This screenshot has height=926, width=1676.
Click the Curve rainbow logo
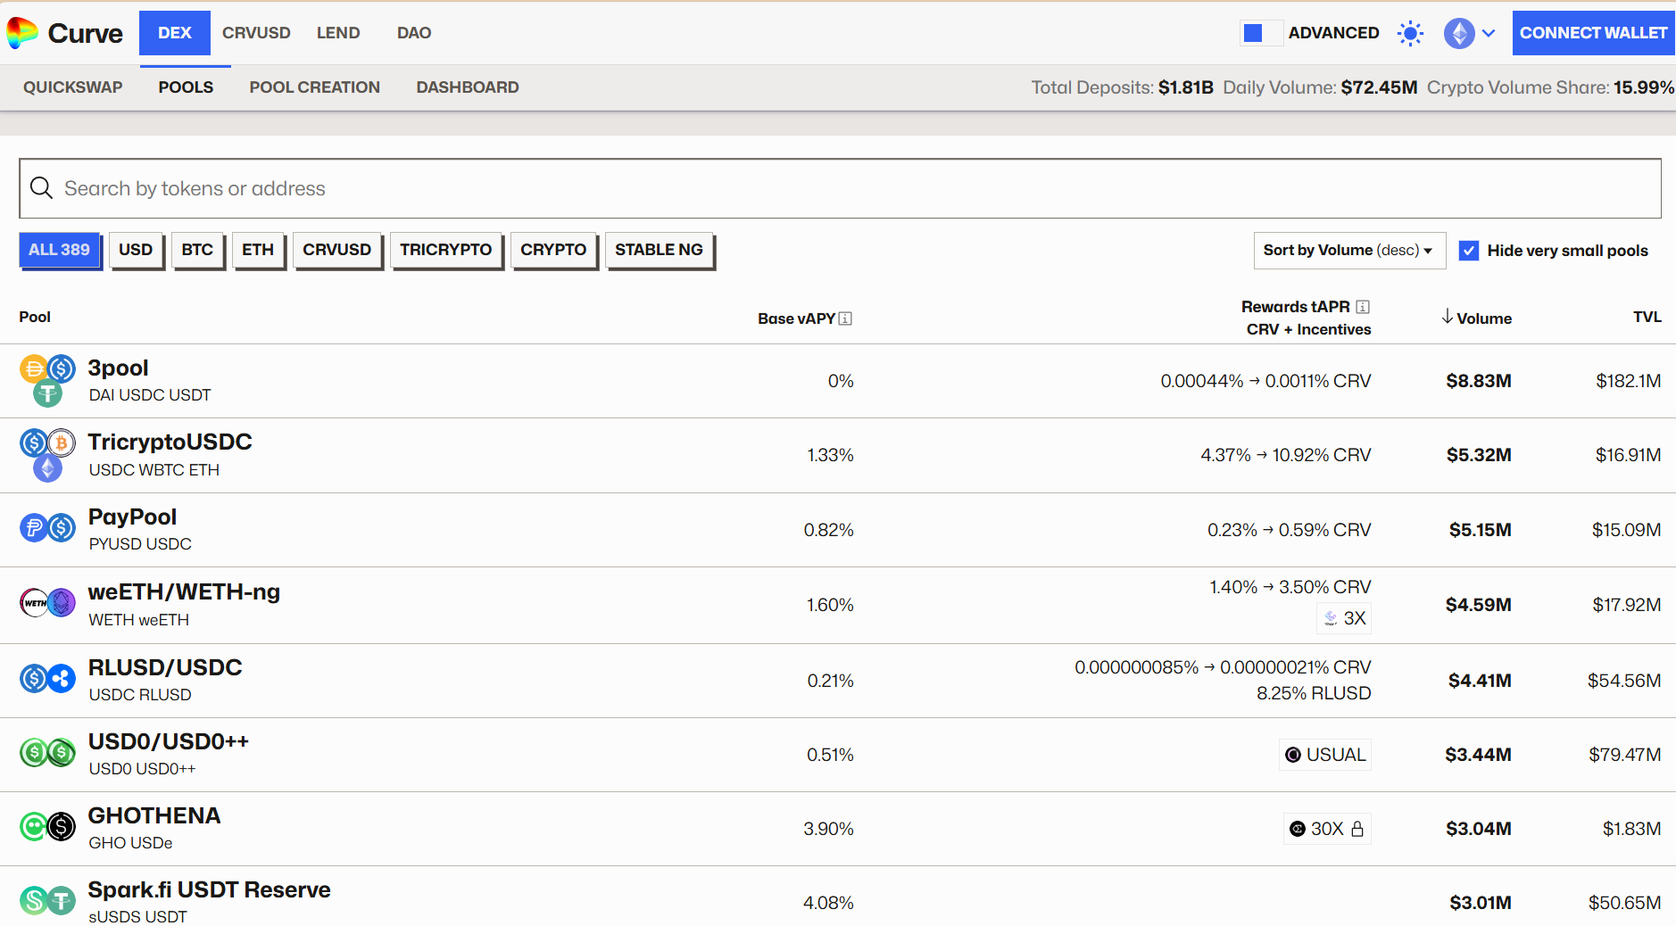pos(22,33)
